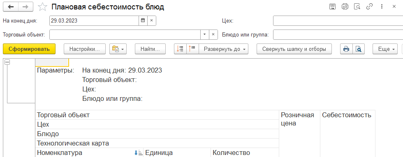Click into the 'Торговый объект' input field
Viewport: 403px width, 157px height.
(125, 34)
